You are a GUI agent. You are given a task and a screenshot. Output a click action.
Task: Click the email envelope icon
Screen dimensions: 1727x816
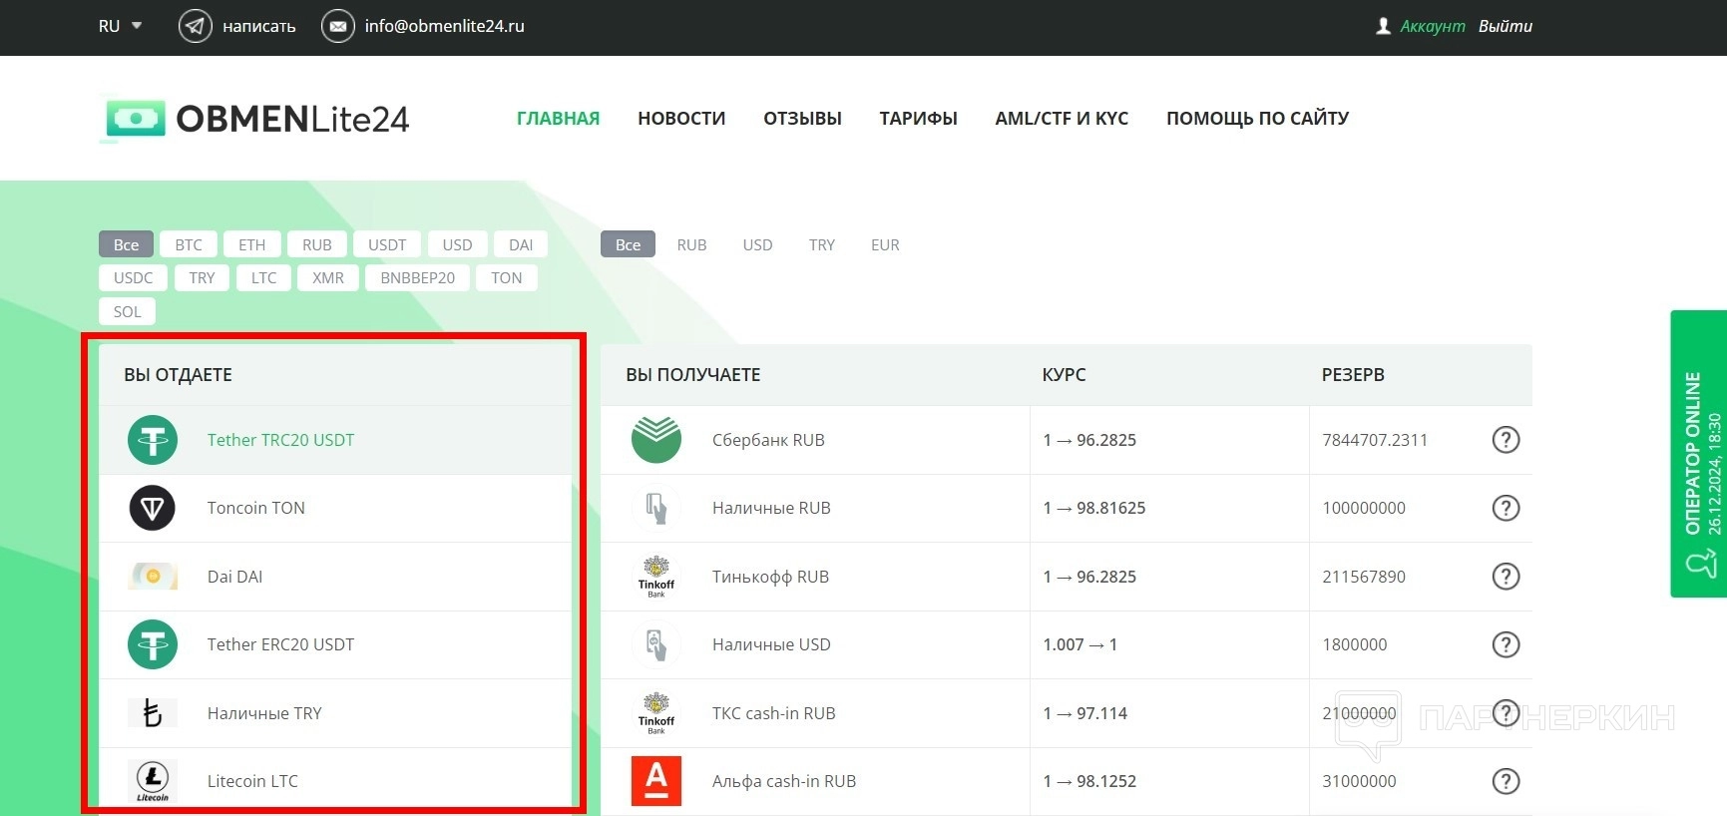click(x=338, y=26)
